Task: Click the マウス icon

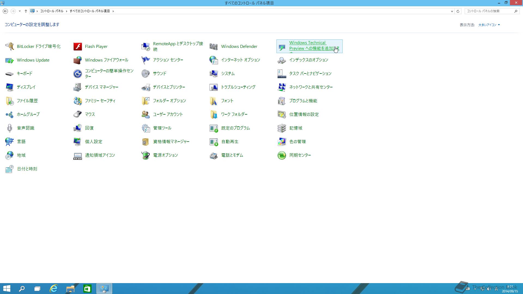Action: [x=78, y=114]
